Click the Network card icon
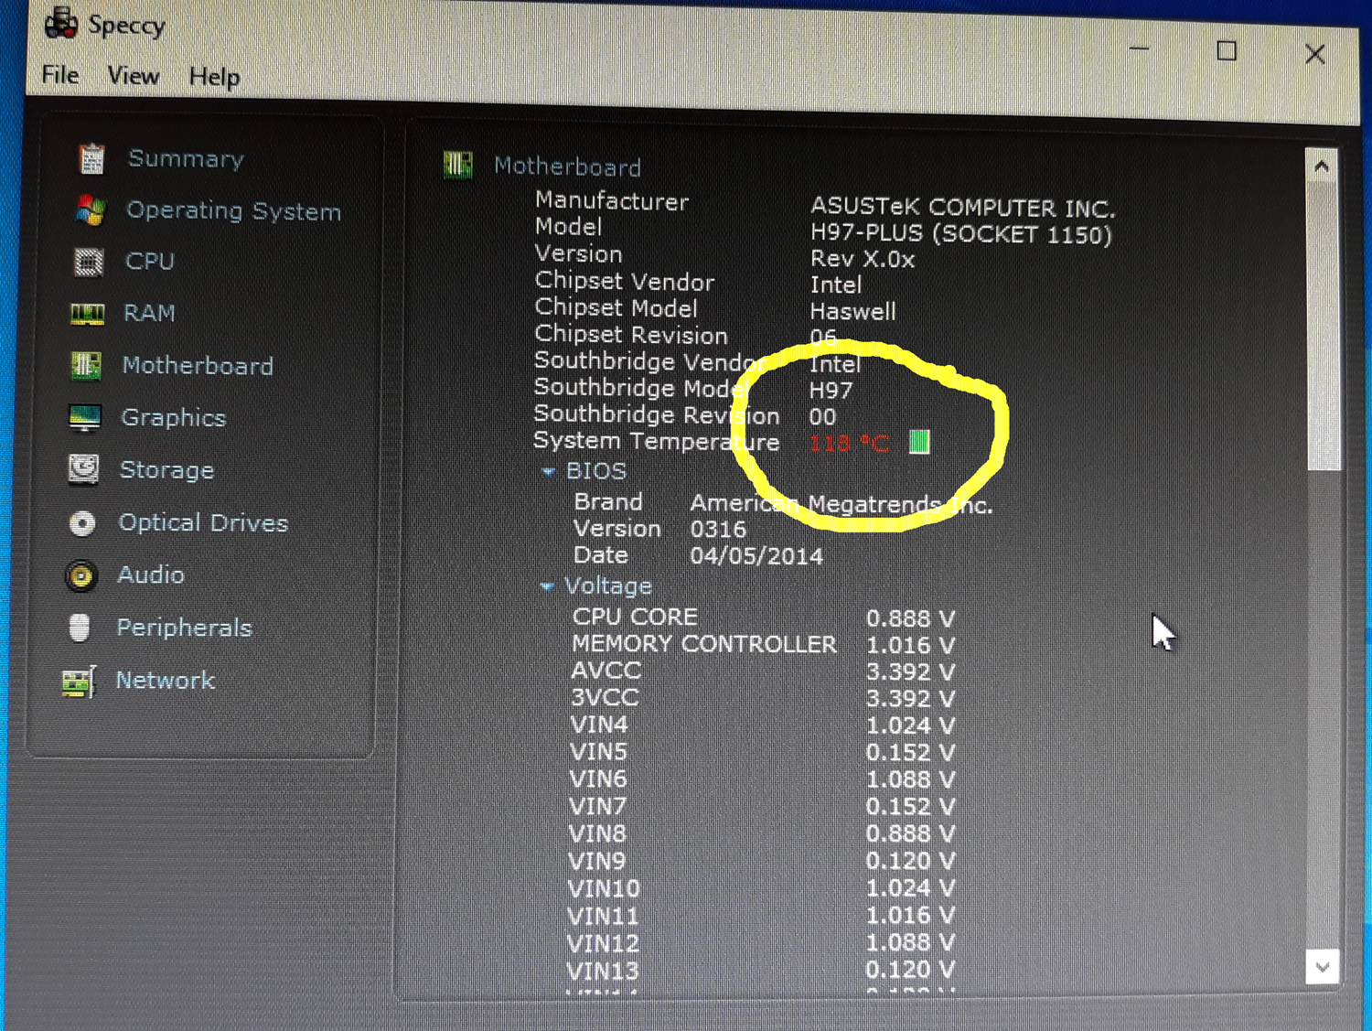Screen dimensions: 1372x1031 tap(79, 682)
